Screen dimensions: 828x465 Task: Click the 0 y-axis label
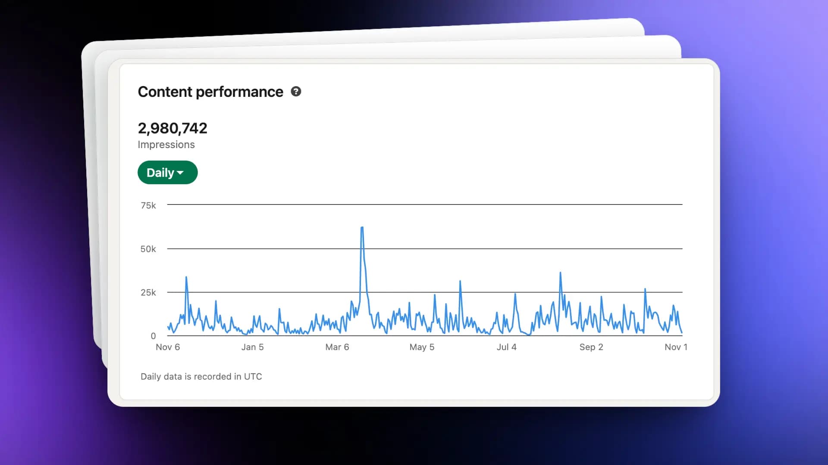[x=153, y=336]
